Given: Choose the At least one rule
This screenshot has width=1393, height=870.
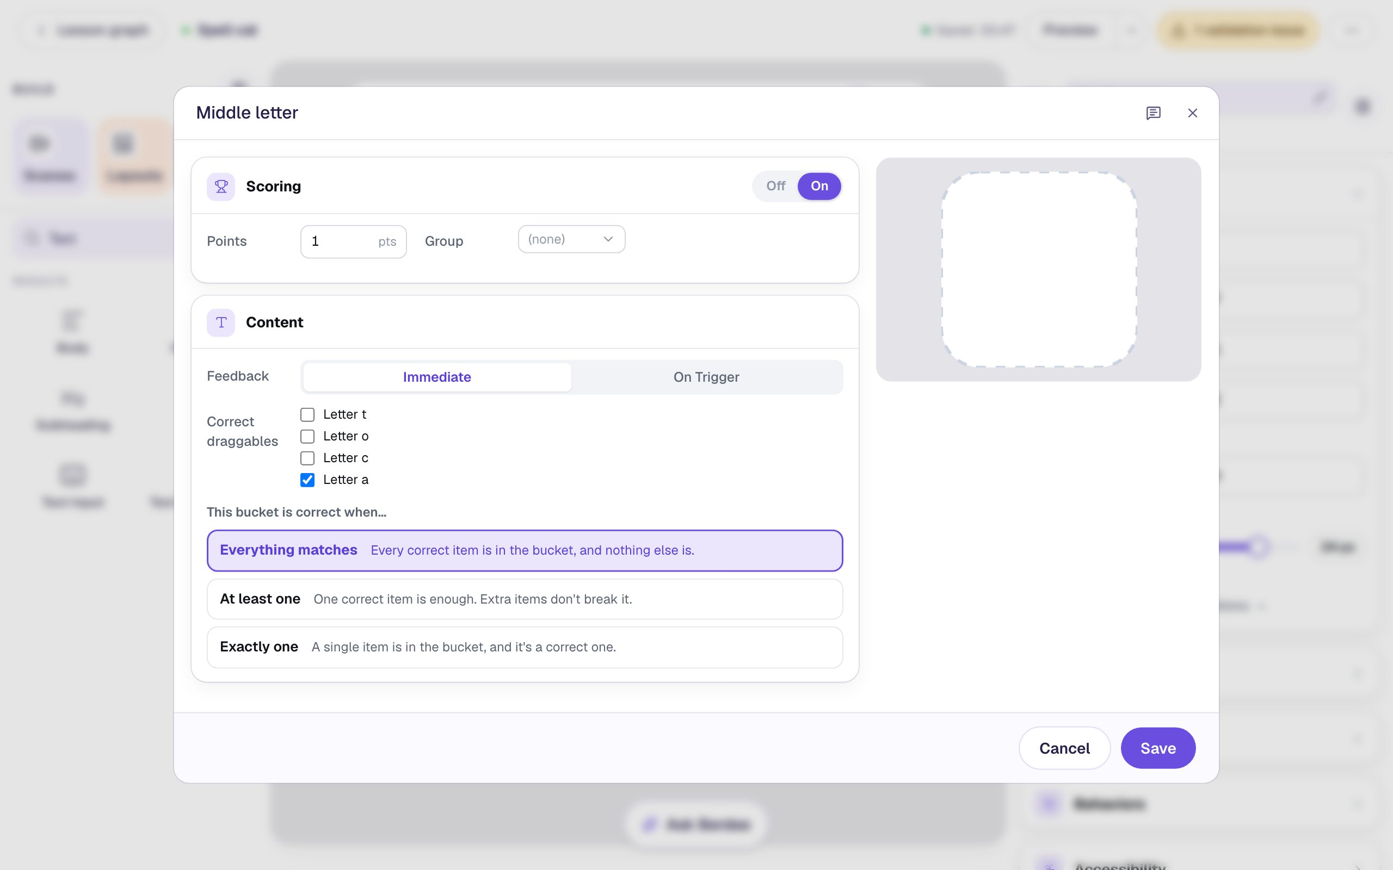Looking at the screenshot, I should click(525, 599).
